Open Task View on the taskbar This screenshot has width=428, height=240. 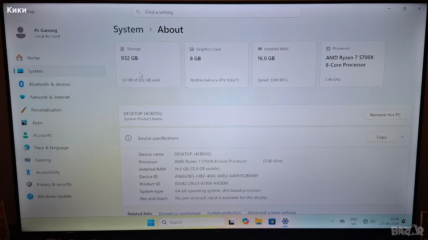pos(232,222)
